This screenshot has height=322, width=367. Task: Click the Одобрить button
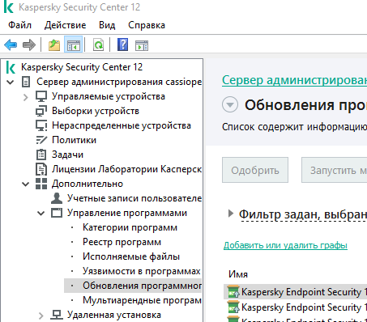pos(255,170)
